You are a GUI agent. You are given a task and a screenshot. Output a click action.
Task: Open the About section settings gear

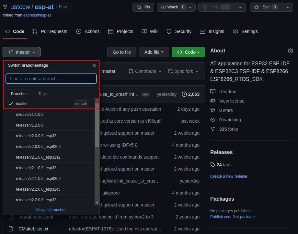click(x=290, y=51)
